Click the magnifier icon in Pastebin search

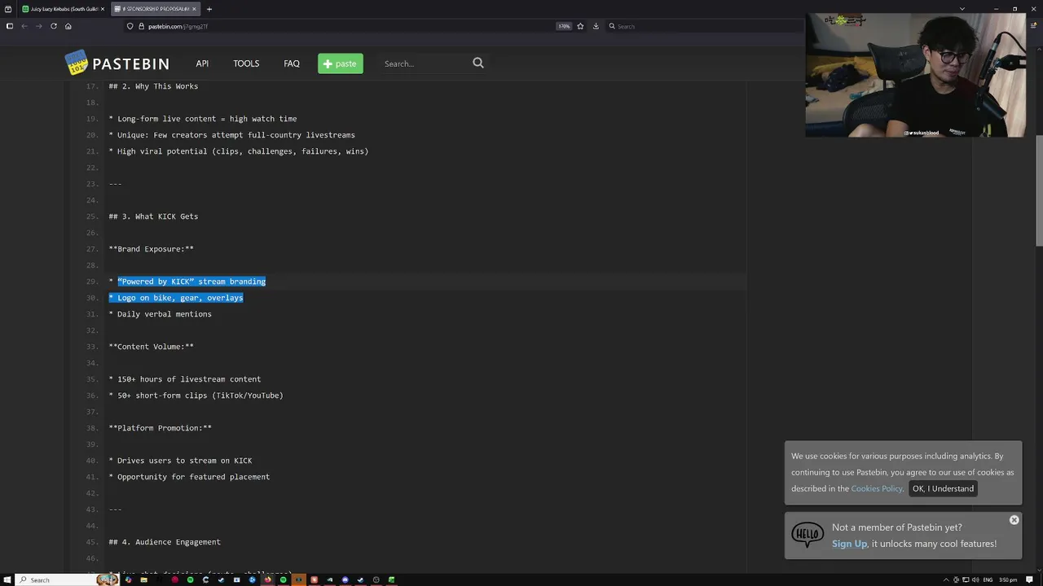(478, 63)
